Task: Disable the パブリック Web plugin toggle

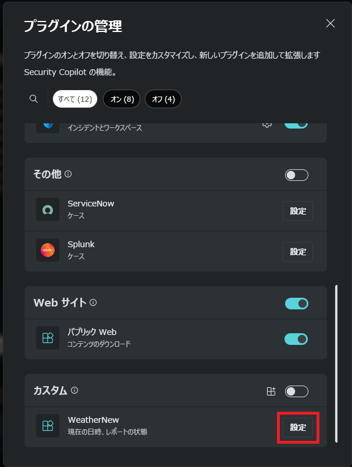Action: [x=296, y=339]
